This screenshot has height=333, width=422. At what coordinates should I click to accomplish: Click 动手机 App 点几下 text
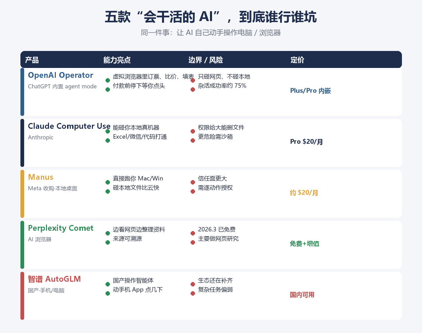(x=138, y=290)
